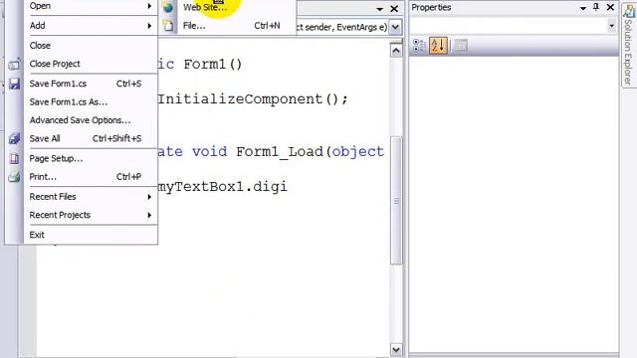Image resolution: width=637 pixels, height=358 pixels.
Task: Close the code editor document tab
Action: click(394, 9)
